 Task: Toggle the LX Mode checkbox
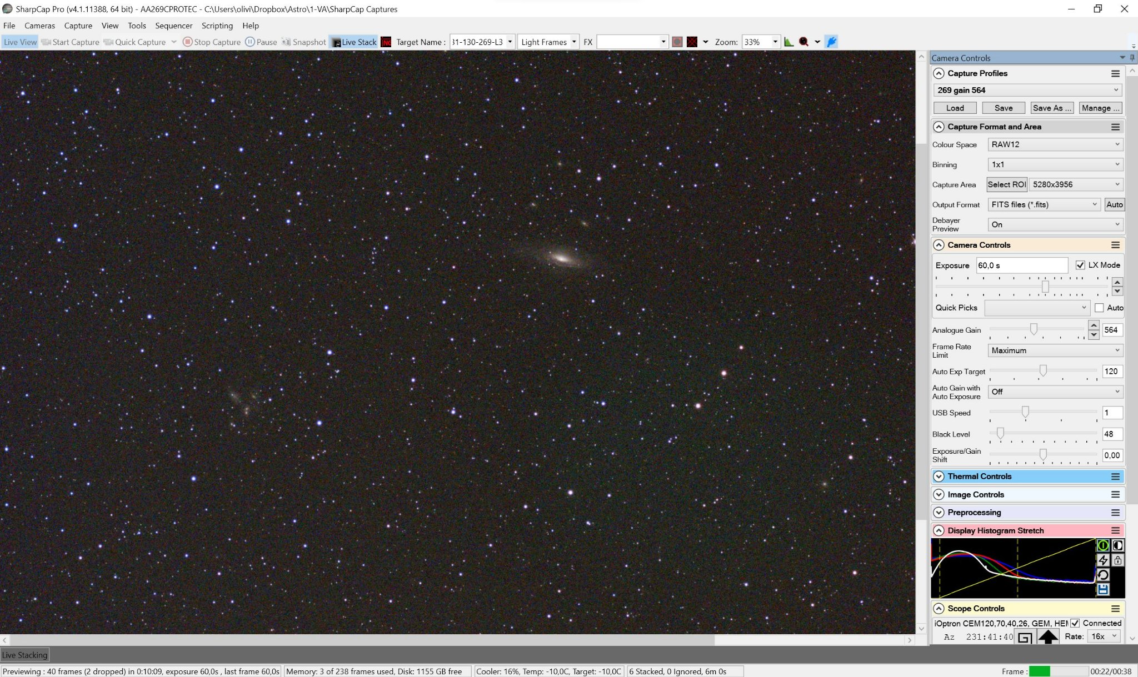tap(1080, 265)
